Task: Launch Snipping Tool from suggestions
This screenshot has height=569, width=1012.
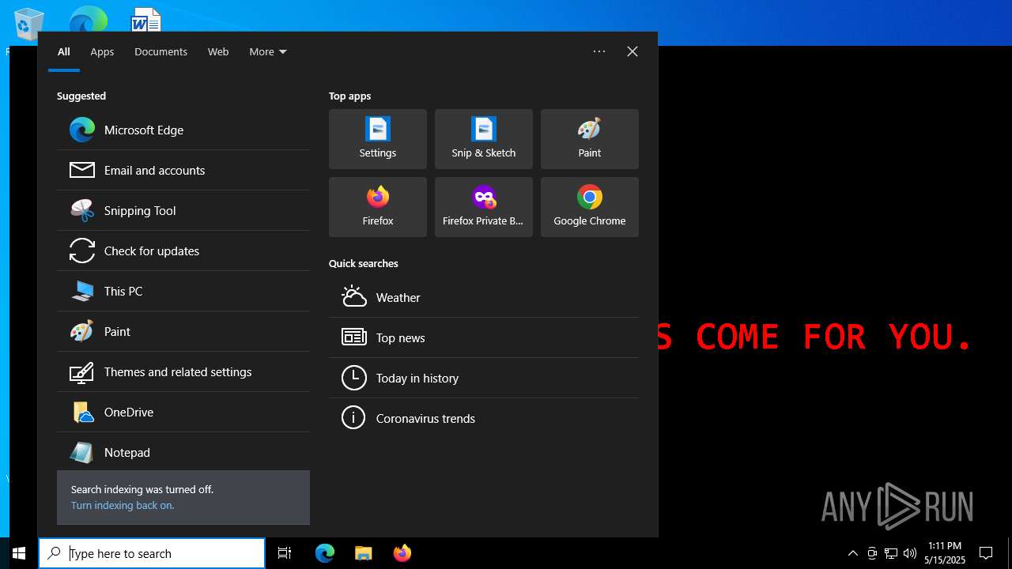Action: (183, 211)
